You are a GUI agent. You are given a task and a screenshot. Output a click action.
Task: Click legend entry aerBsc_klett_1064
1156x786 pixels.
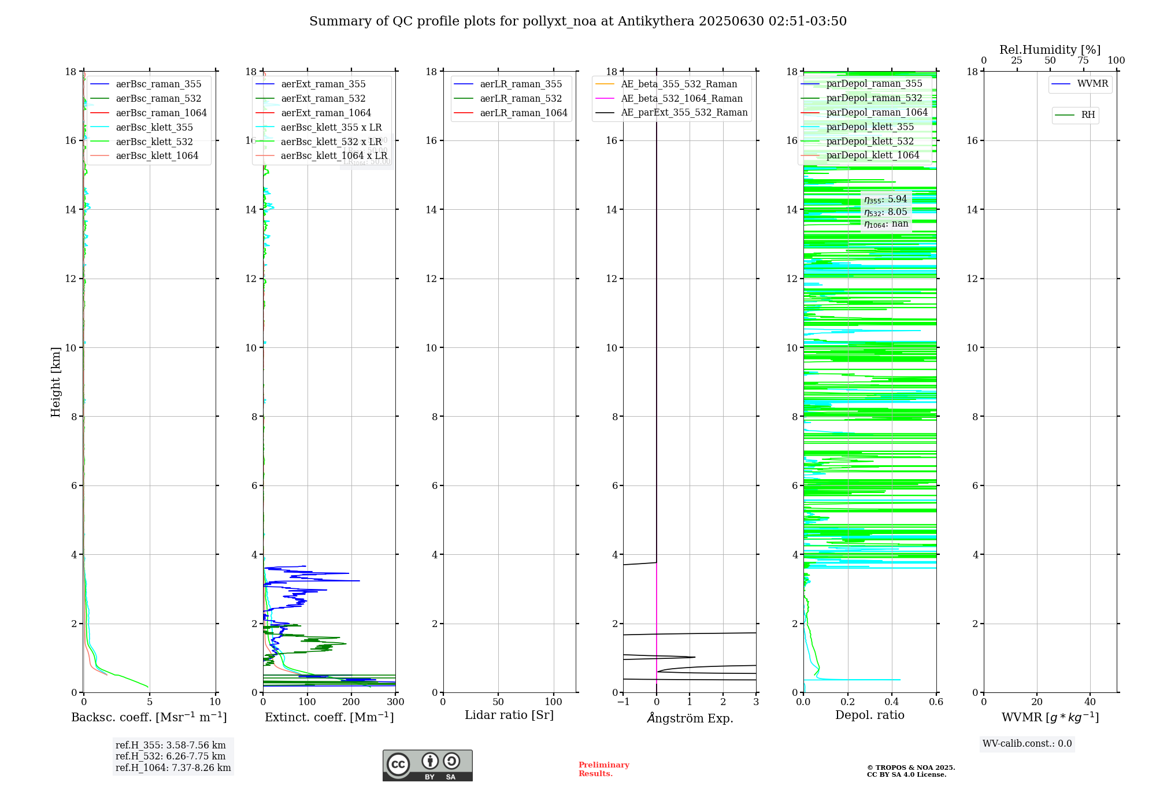tap(157, 156)
